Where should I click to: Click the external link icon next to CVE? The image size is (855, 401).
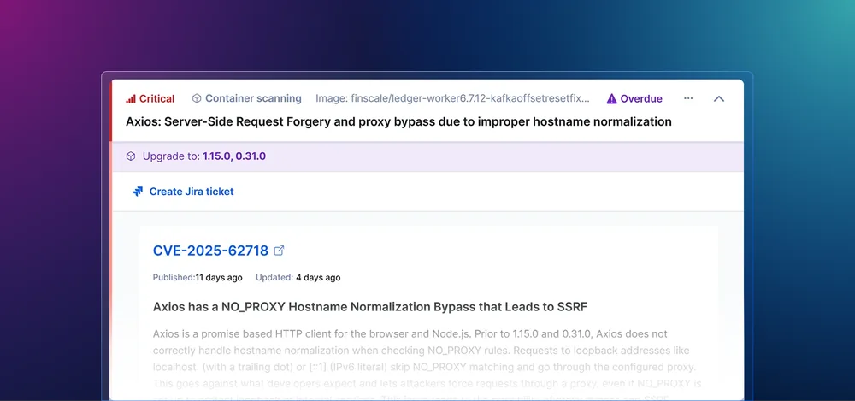(x=280, y=251)
